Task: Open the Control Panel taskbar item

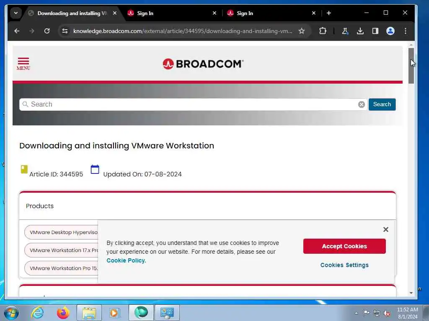Action: coord(167,313)
